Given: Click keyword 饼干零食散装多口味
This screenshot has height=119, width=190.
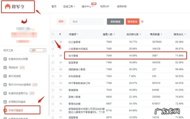Looking at the screenshot, I should point(79,83).
